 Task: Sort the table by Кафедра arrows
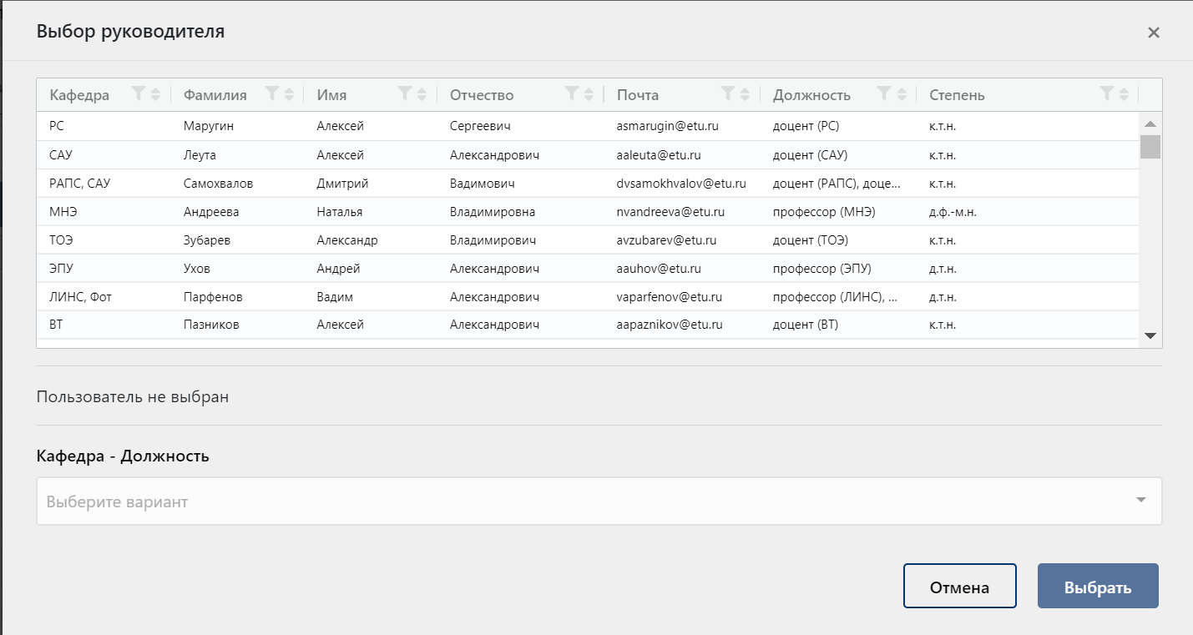tap(155, 94)
